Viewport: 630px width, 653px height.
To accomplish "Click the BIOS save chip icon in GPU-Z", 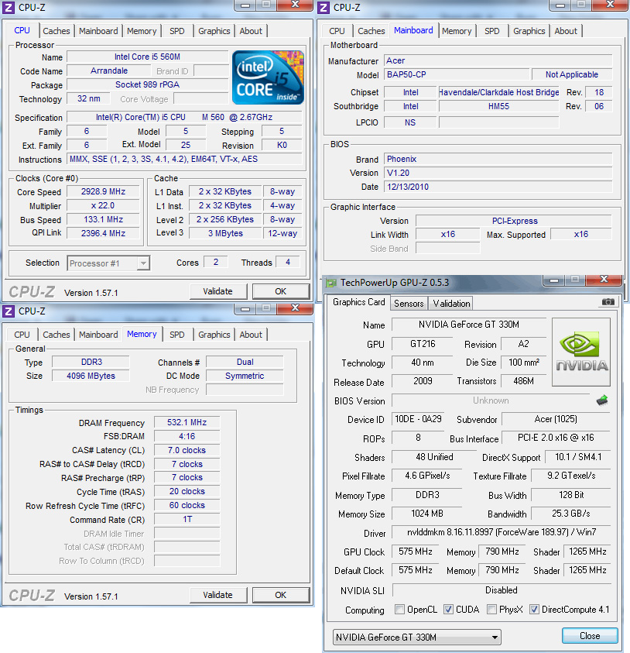I will (x=601, y=400).
